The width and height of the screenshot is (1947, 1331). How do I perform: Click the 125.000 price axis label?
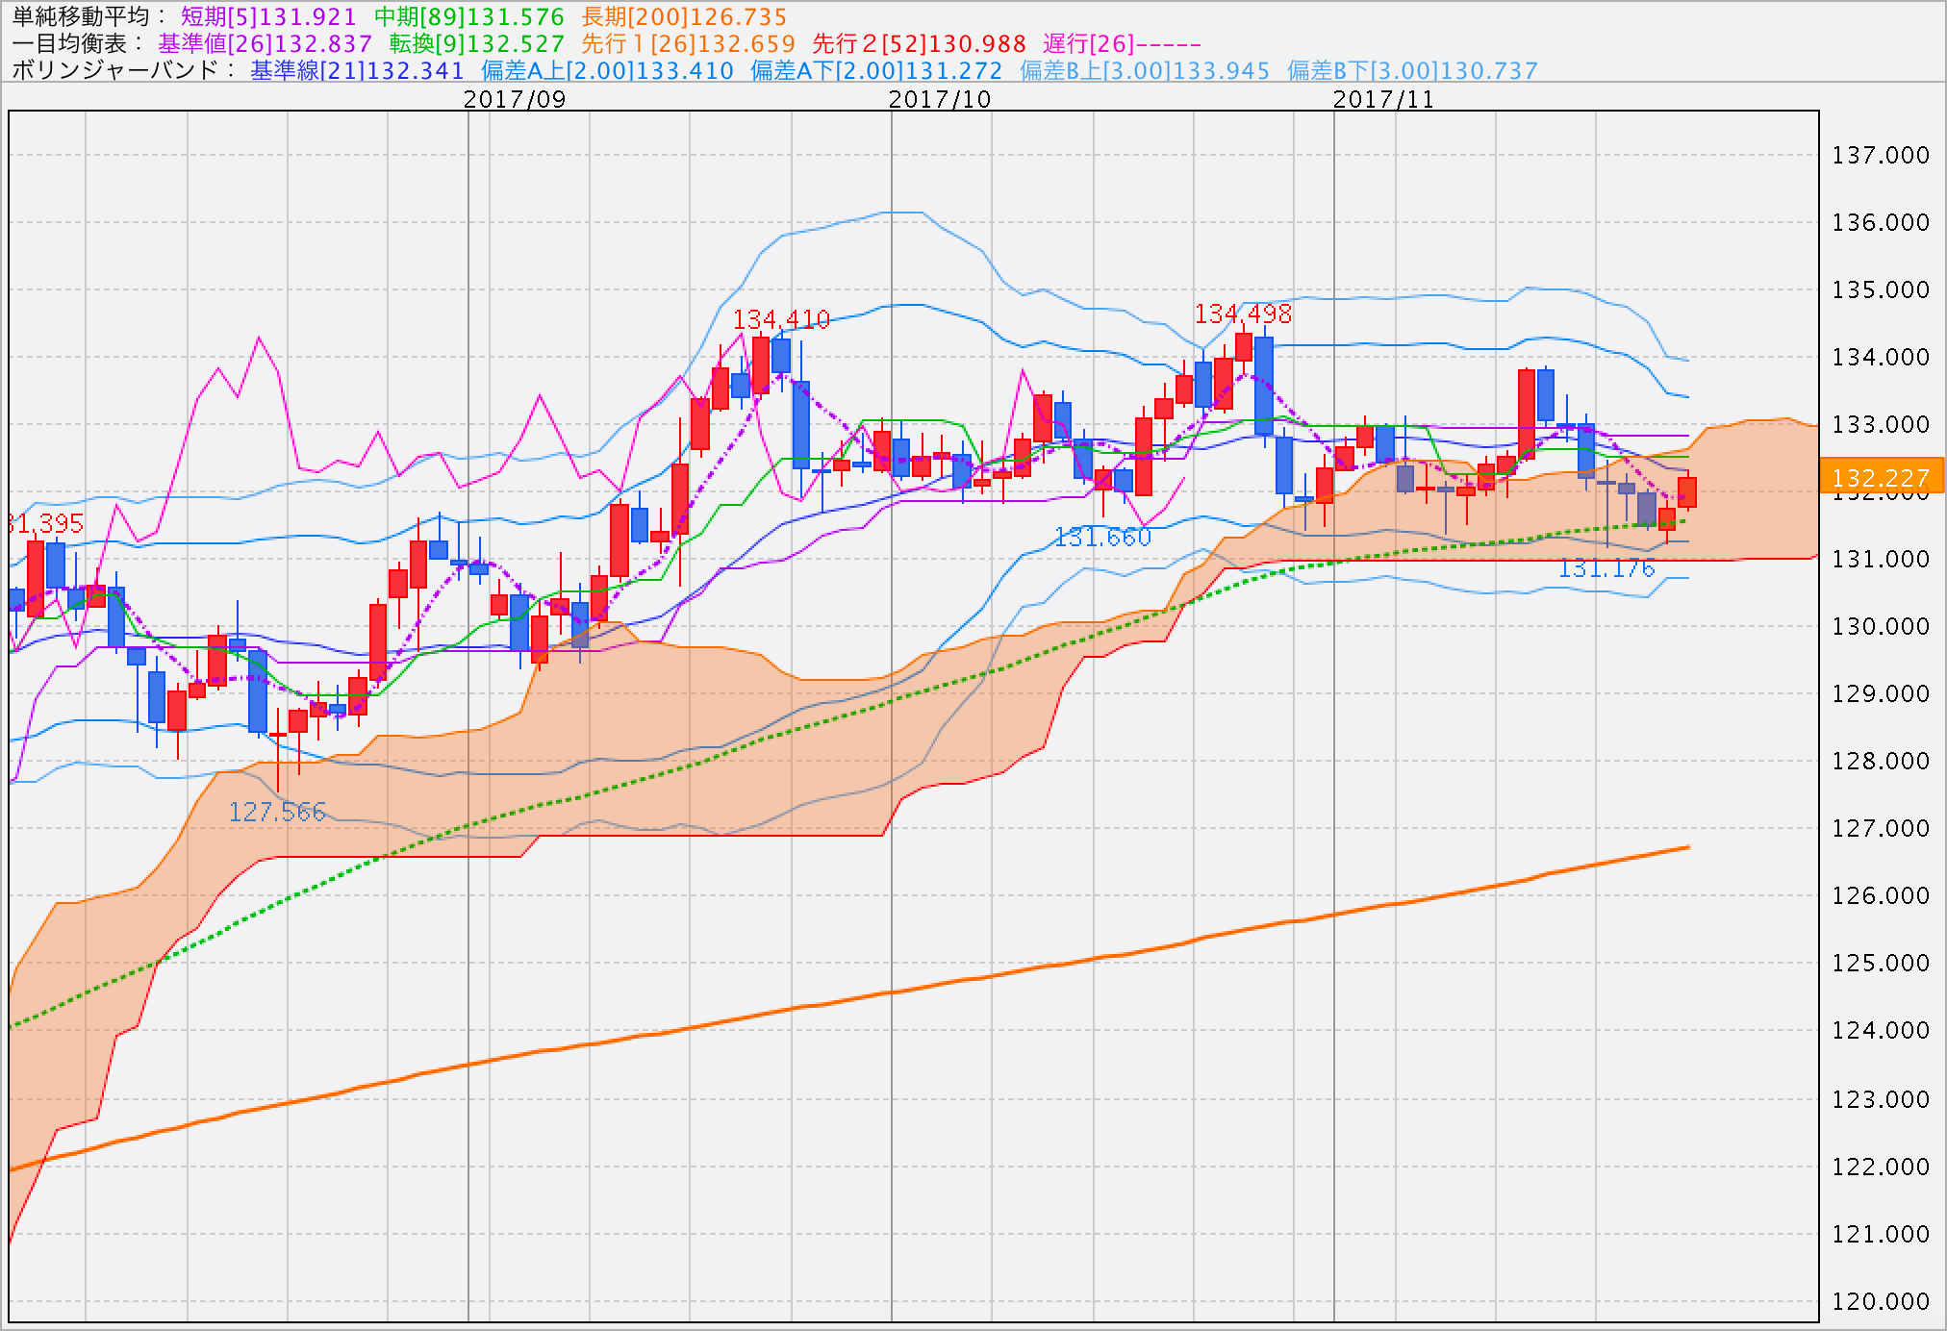point(1881,963)
